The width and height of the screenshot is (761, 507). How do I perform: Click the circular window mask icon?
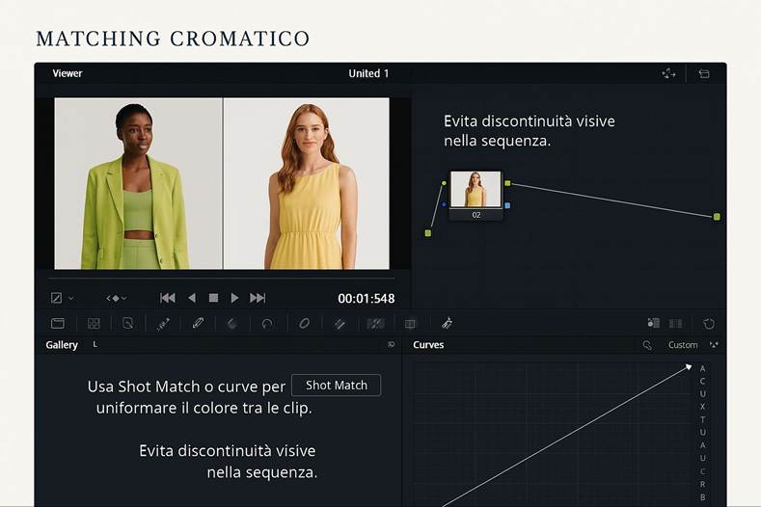point(304,324)
